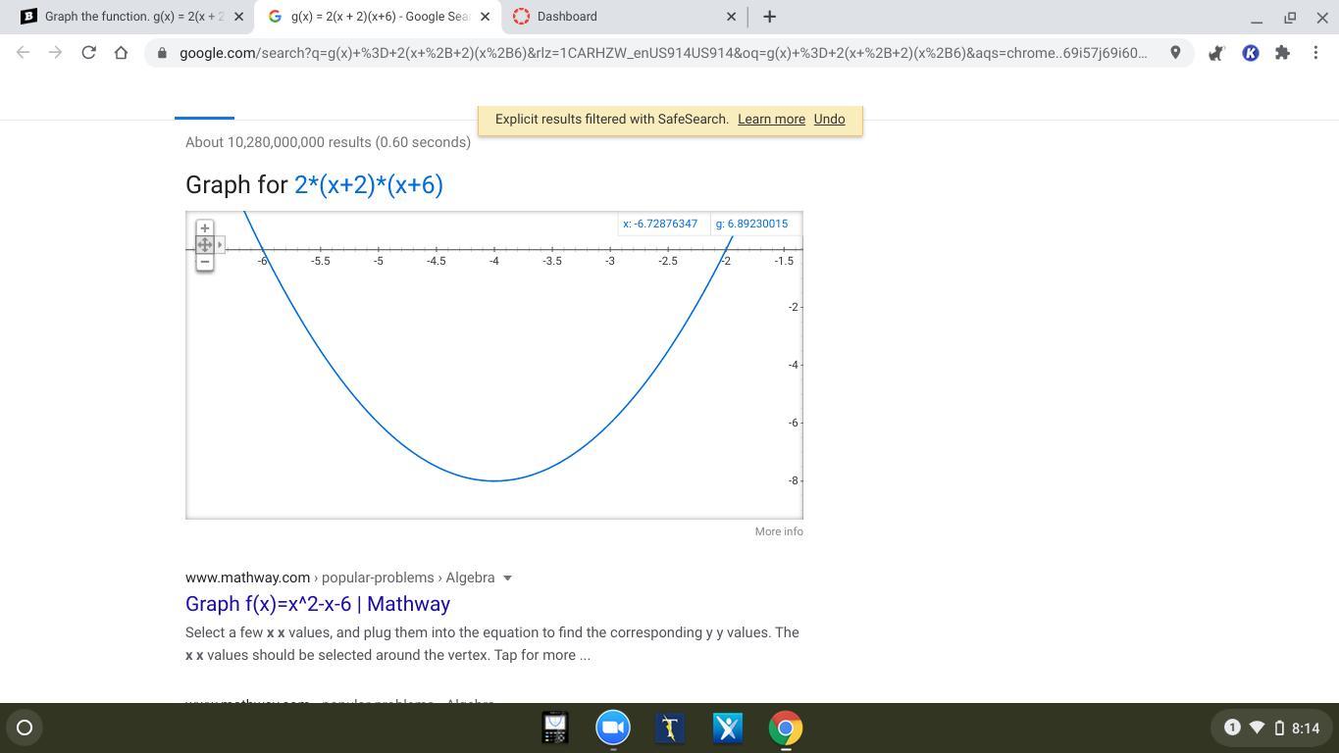This screenshot has width=1339, height=753.
Task: Open the clock showing 8:14
Action: tap(1306, 728)
